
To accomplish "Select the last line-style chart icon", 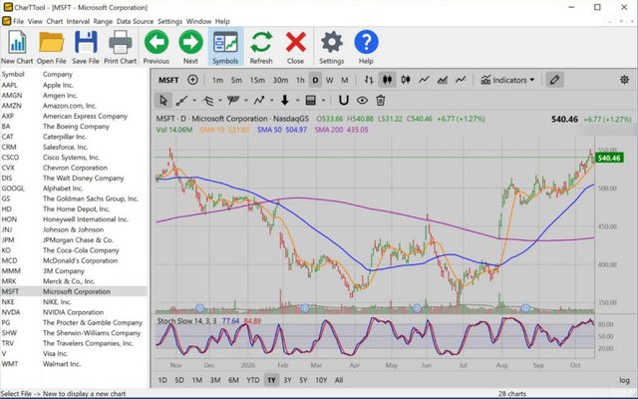I will pyautogui.click(x=461, y=80).
